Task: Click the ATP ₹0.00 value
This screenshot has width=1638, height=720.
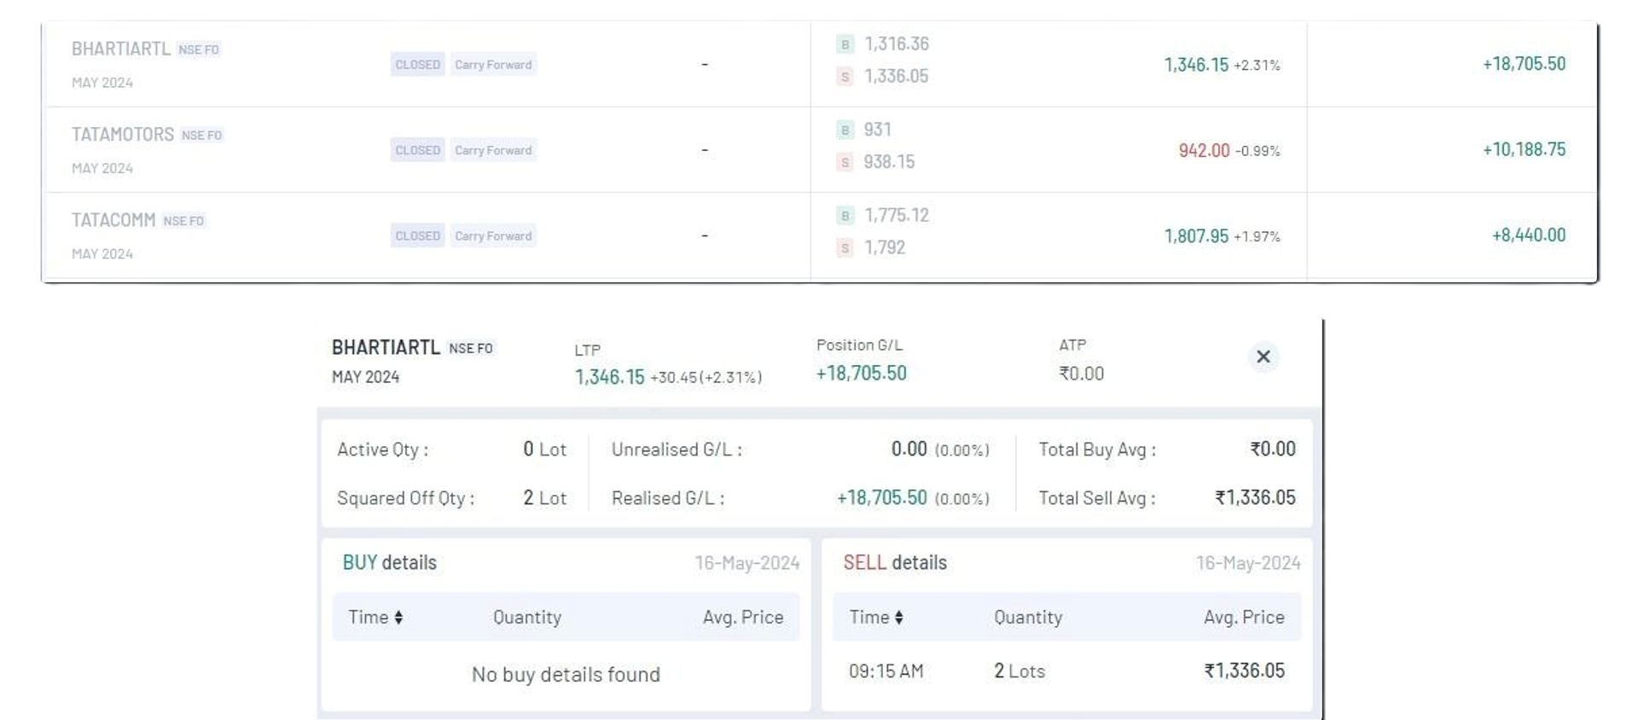Action: [1081, 374]
